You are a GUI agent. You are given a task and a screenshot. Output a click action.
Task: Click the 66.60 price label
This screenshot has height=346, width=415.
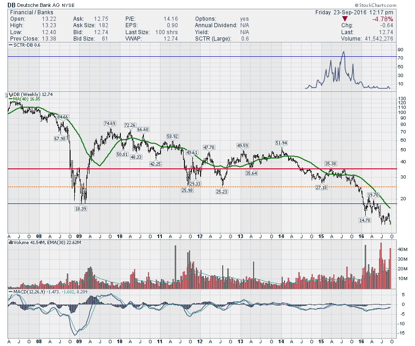[x=143, y=130]
